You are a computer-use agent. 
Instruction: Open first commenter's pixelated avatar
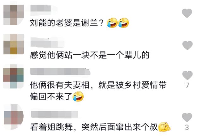pyautogui.click(x=14, y=15)
